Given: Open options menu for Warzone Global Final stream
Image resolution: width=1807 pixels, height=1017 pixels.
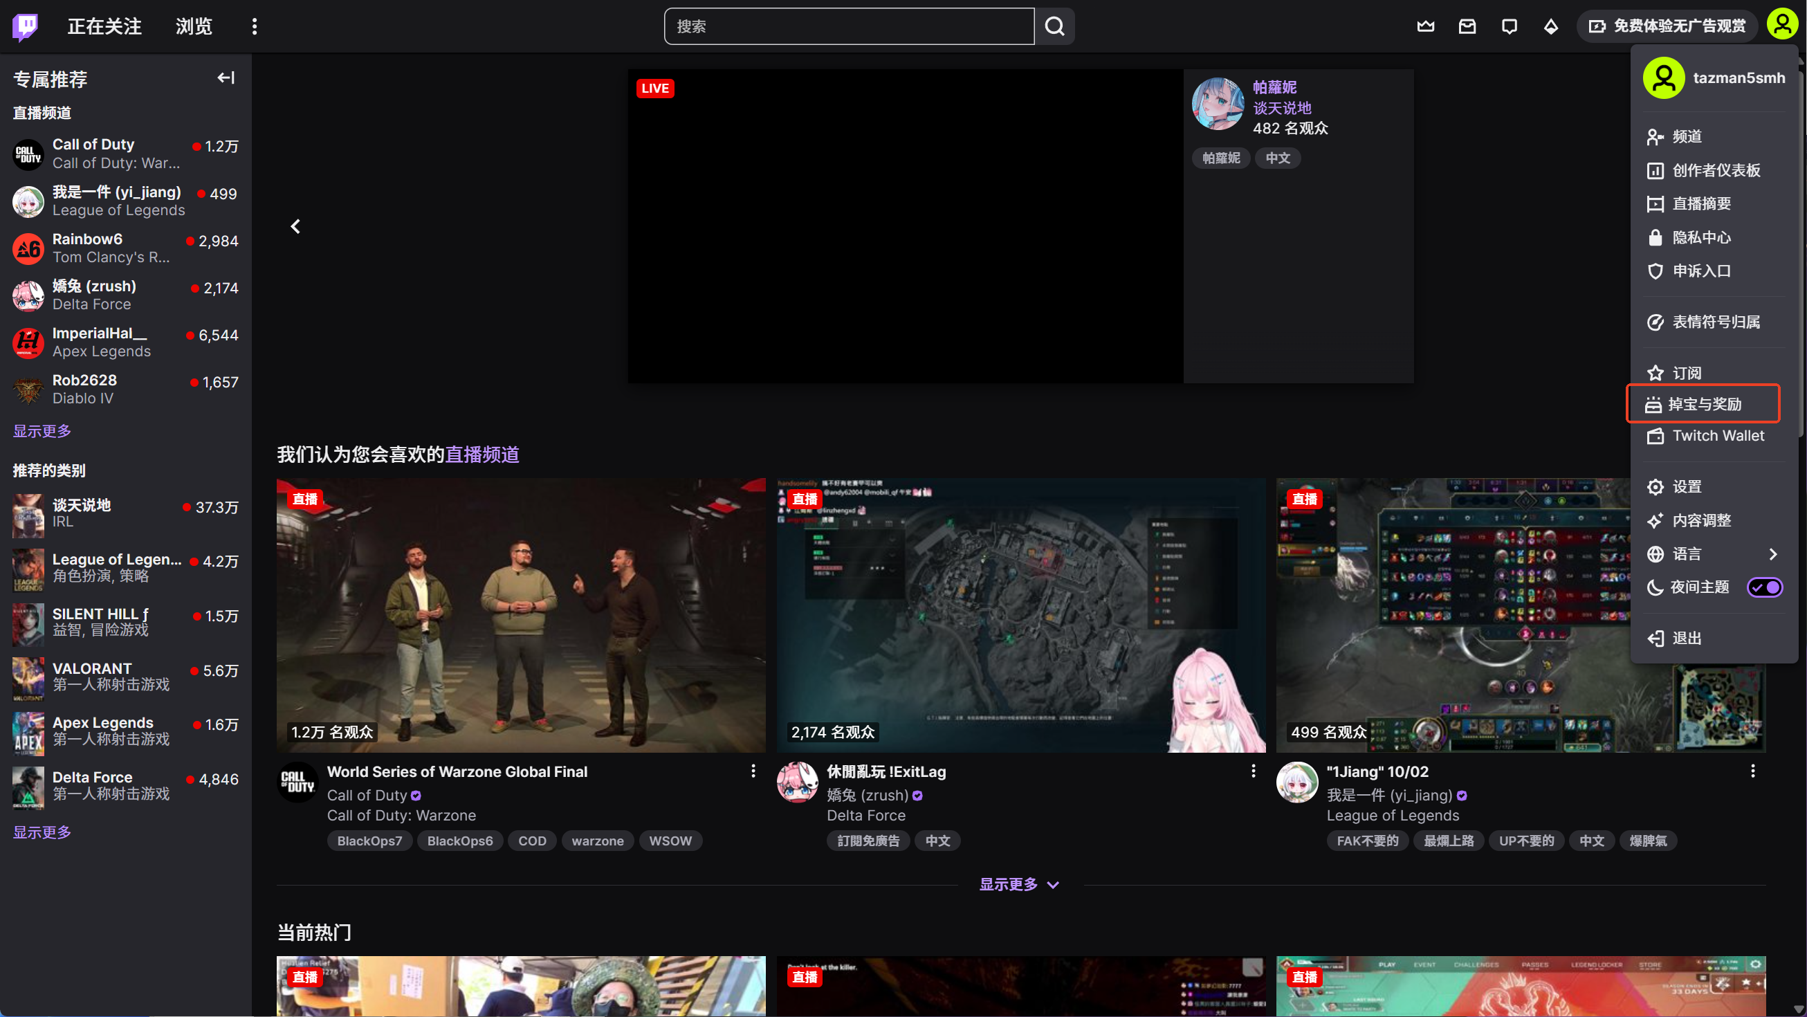Looking at the screenshot, I should (x=753, y=771).
